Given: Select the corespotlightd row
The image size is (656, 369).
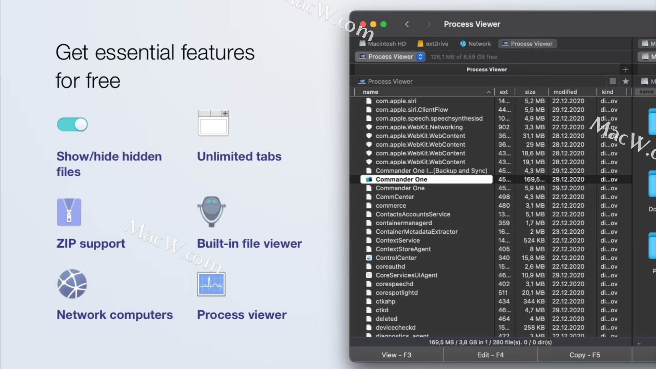Looking at the screenshot, I should pos(491,293).
